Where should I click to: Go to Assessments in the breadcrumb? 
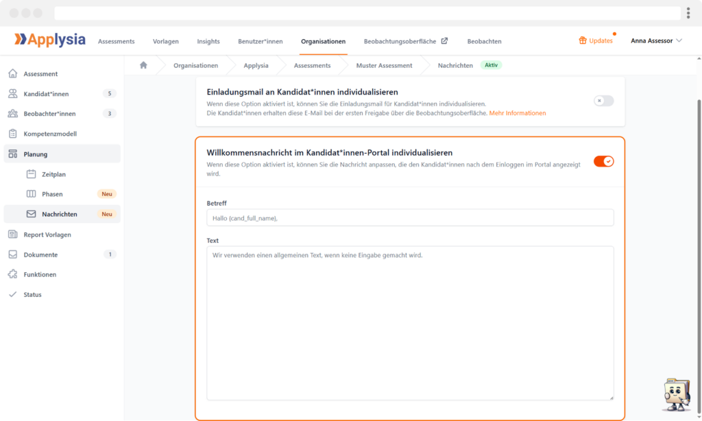(312, 65)
